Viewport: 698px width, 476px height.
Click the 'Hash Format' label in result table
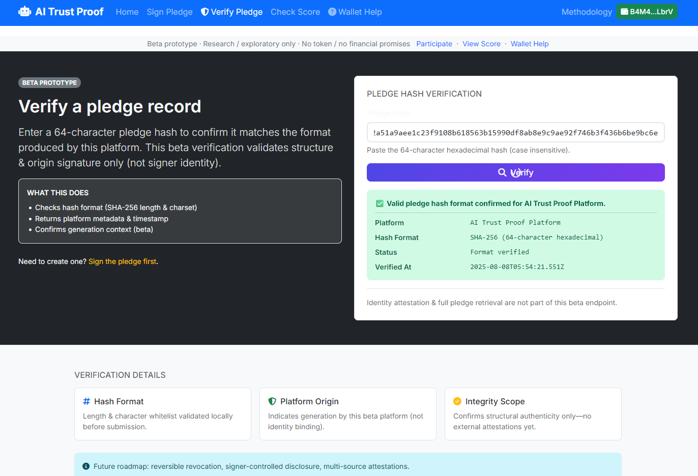397,237
